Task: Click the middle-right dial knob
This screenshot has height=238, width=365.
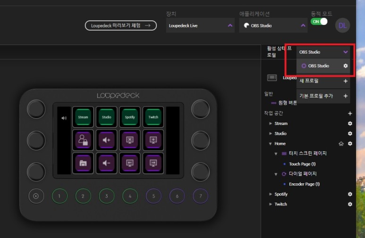Action: click(200, 140)
